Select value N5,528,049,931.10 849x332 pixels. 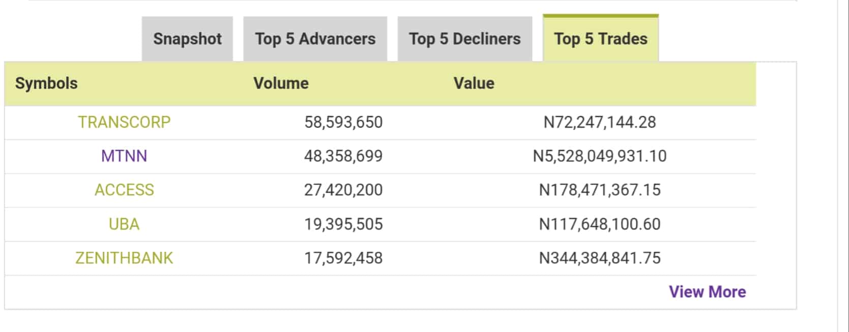click(600, 156)
